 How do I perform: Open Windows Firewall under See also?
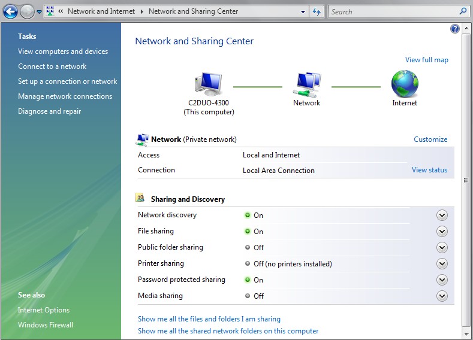pos(46,325)
